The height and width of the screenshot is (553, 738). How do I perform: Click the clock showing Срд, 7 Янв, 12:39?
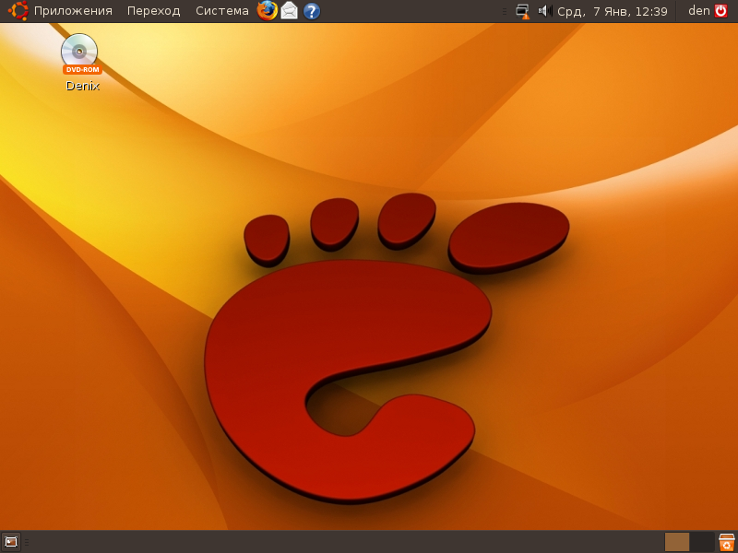point(612,11)
